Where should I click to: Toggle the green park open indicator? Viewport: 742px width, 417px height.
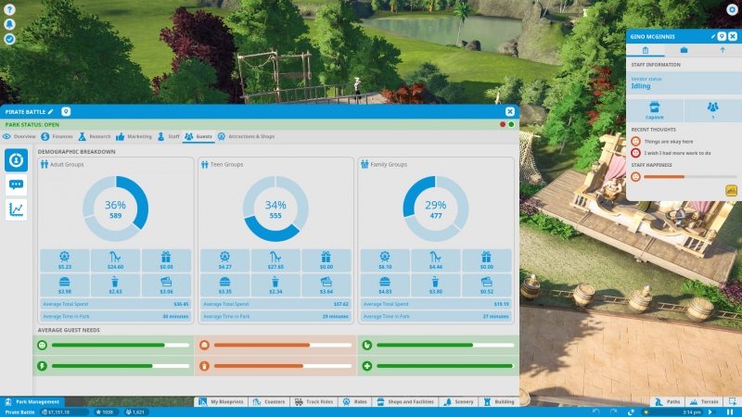point(511,124)
